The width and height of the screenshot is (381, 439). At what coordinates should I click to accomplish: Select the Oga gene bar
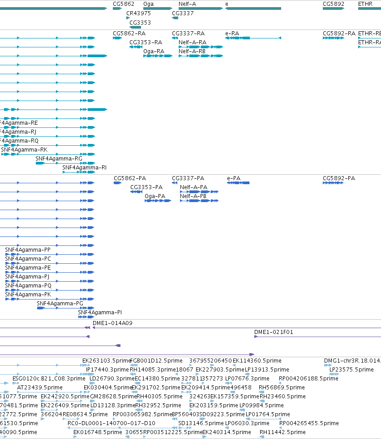(x=158, y=8)
